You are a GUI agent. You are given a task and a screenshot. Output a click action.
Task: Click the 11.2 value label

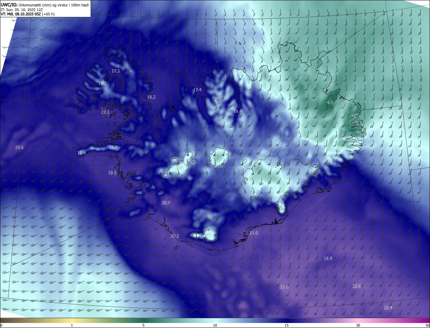[103, 84]
